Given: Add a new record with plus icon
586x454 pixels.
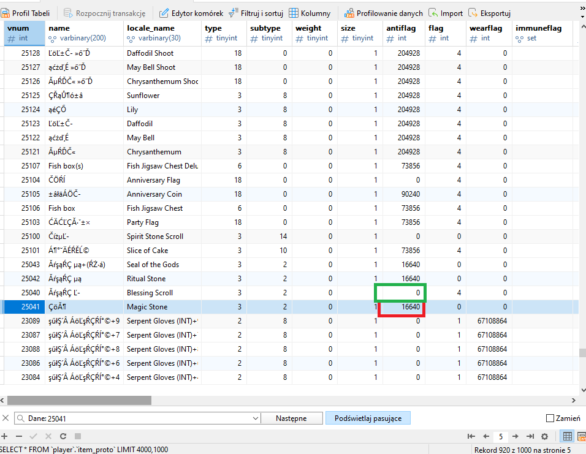Looking at the screenshot, I should click(5, 436).
